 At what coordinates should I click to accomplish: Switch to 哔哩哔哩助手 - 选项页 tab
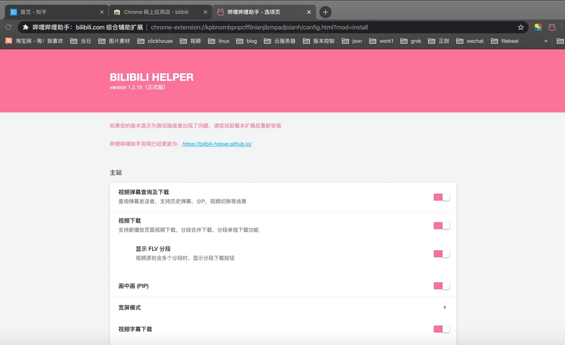point(264,12)
